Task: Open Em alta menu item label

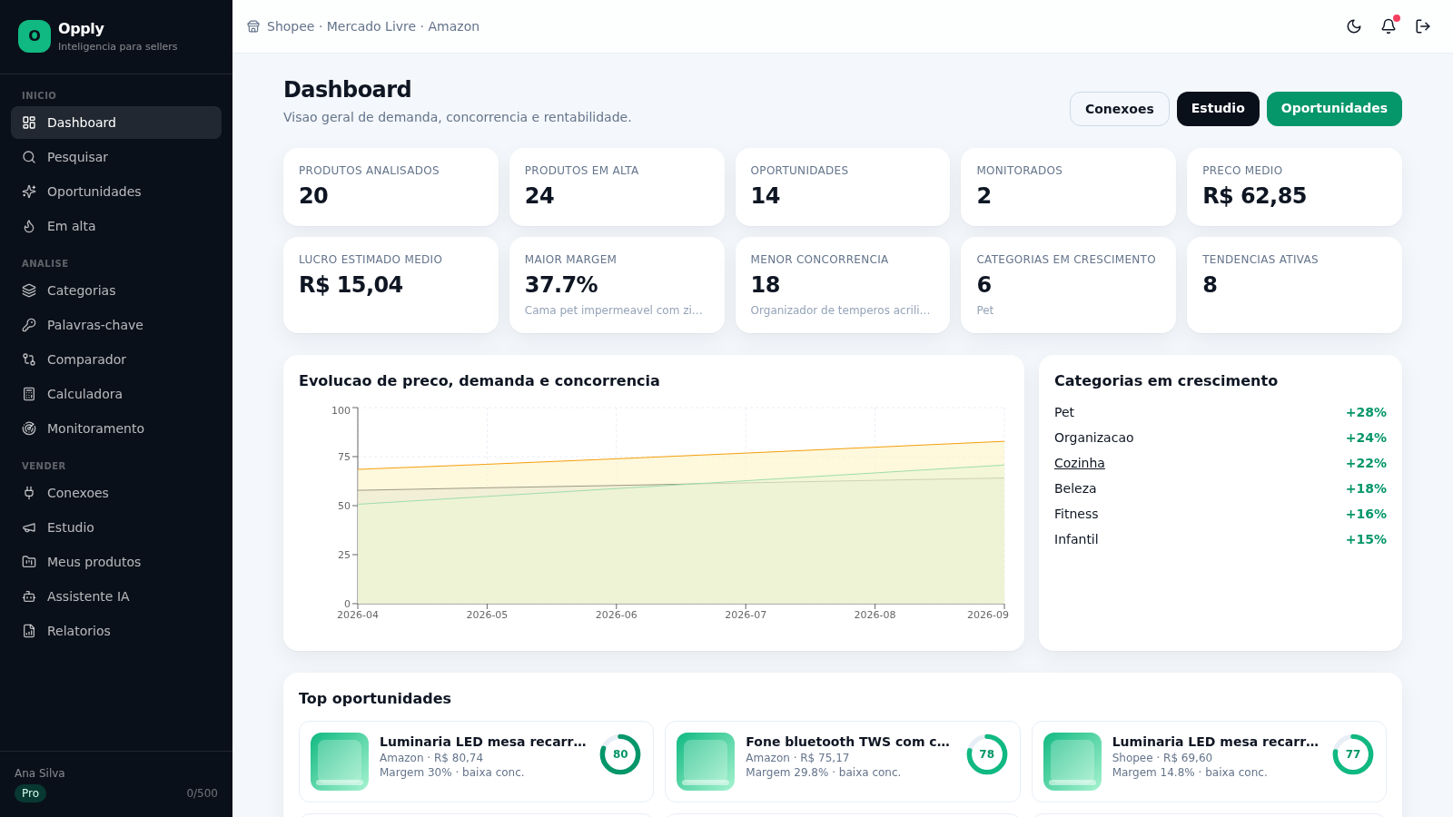Action: 71,226
